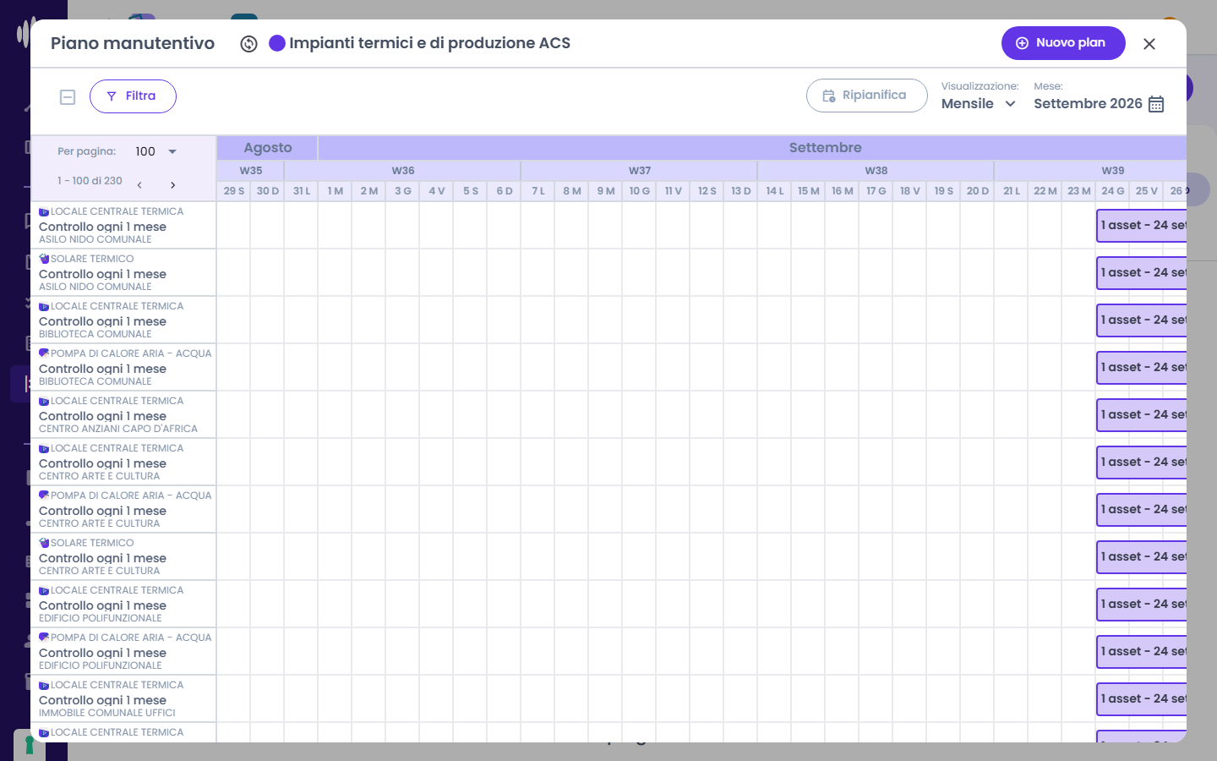Expand the Mensile visualization dropdown
1217x761 pixels.
979,104
